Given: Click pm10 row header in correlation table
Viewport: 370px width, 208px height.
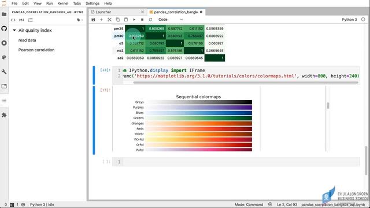Looking at the screenshot, I should [119, 36].
